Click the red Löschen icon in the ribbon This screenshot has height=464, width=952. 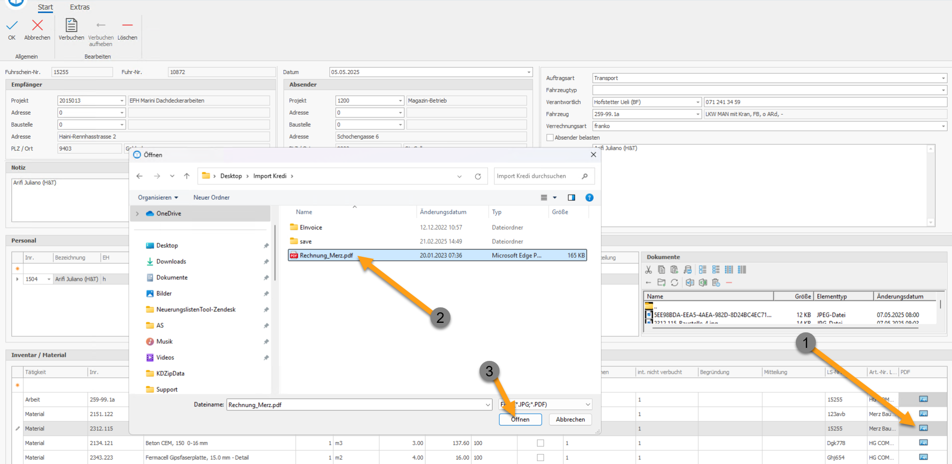(x=128, y=25)
